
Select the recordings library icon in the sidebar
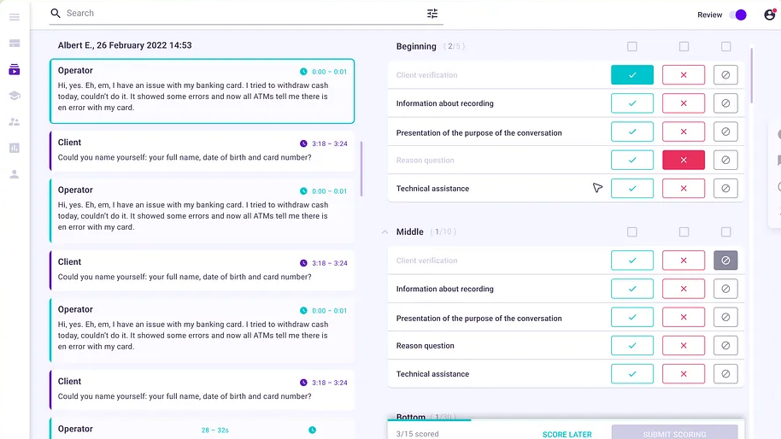(x=15, y=70)
